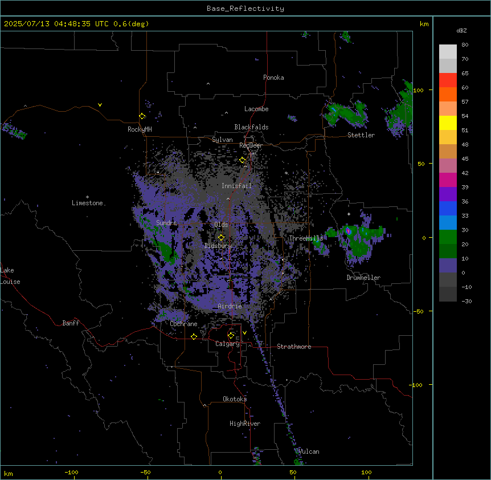Click the white plus marker north of Drumheller
This screenshot has height=480, width=491.
click(x=349, y=214)
